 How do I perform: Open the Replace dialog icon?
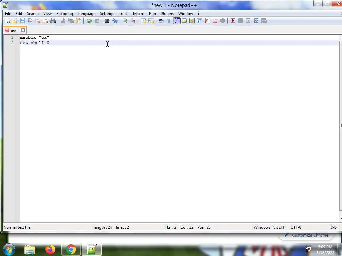(x=115, y=21)
